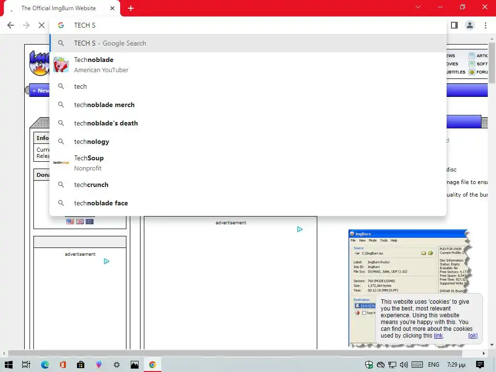Select techcrunch suggestion
This screenshot has width=496, height=372.
pyautogui.click(x=248, y=185)
